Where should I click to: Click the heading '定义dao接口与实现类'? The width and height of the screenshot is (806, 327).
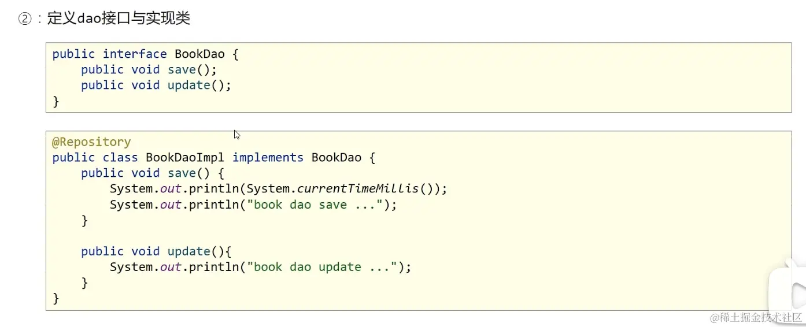[x=119, y=18]
